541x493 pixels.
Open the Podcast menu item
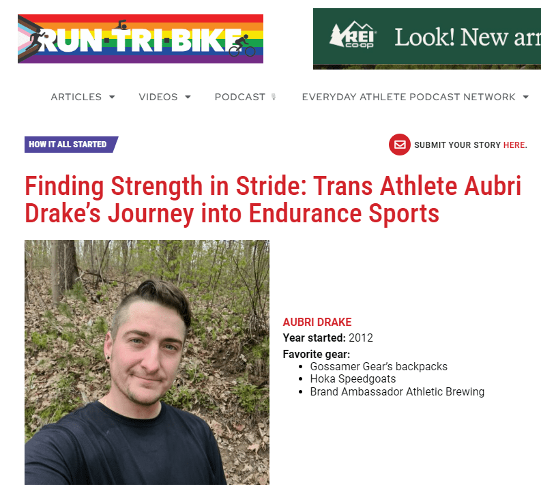(x=239, y=97)
